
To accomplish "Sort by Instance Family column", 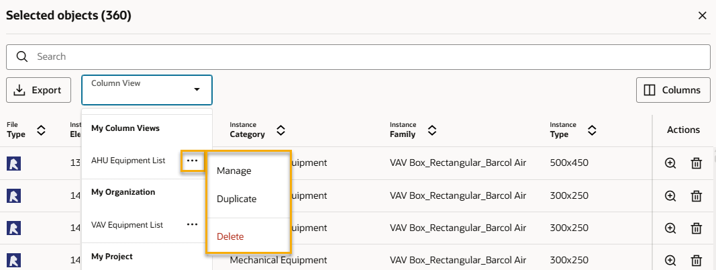I will click(x=432, y=130).
